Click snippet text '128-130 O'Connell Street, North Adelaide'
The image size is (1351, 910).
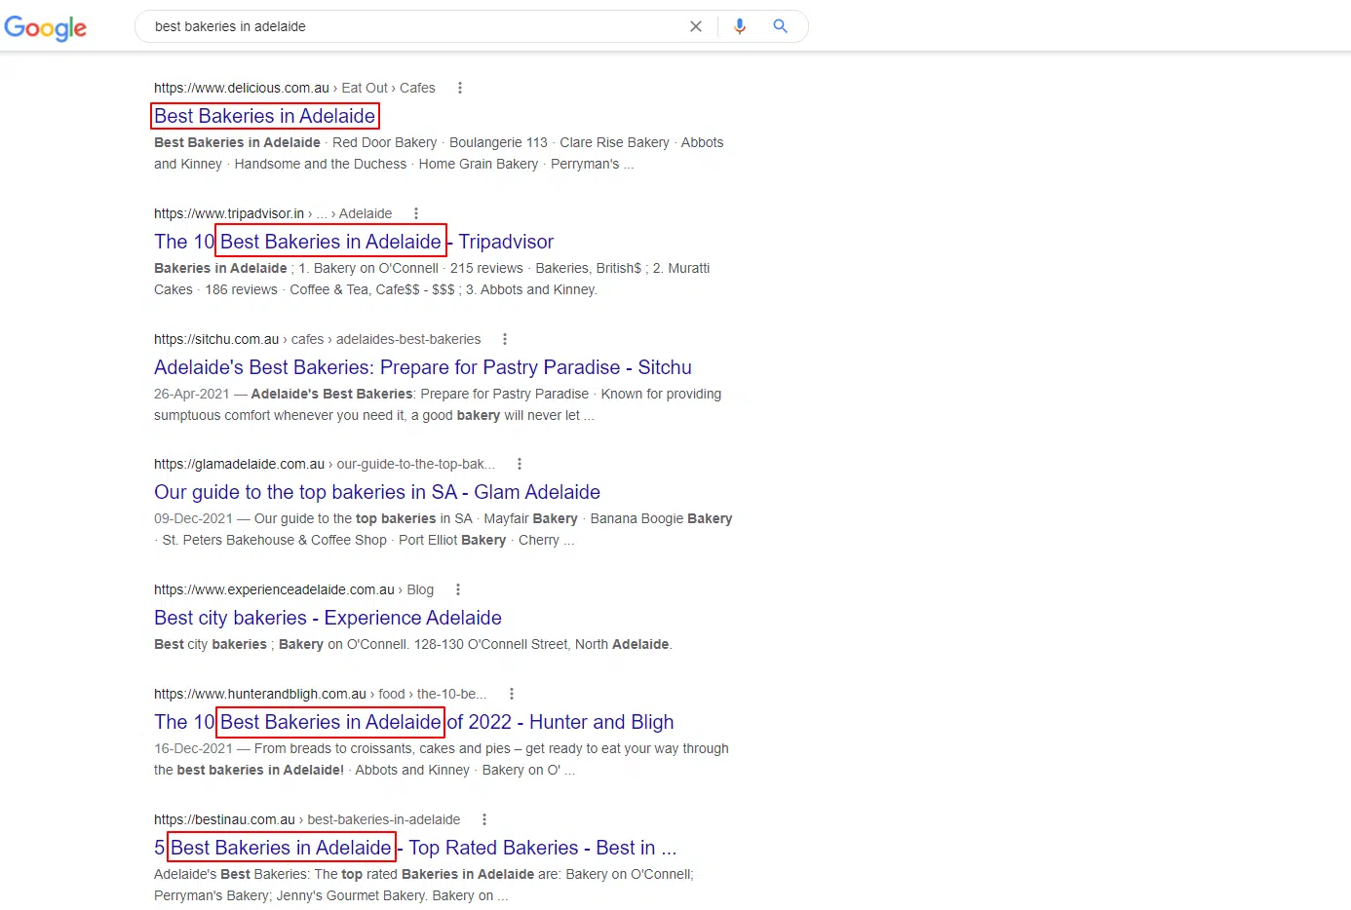coord(541,644)
